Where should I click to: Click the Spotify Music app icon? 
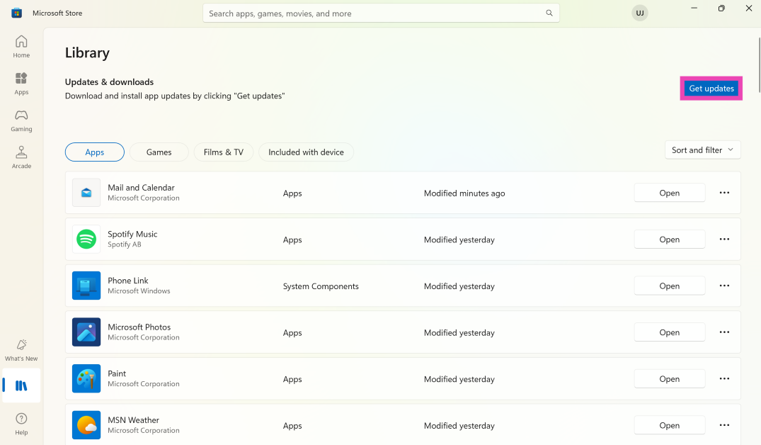(86, 240)
